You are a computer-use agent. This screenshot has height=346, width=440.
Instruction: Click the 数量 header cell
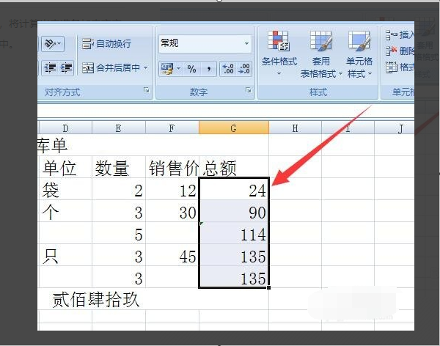[x=119, y=167]
